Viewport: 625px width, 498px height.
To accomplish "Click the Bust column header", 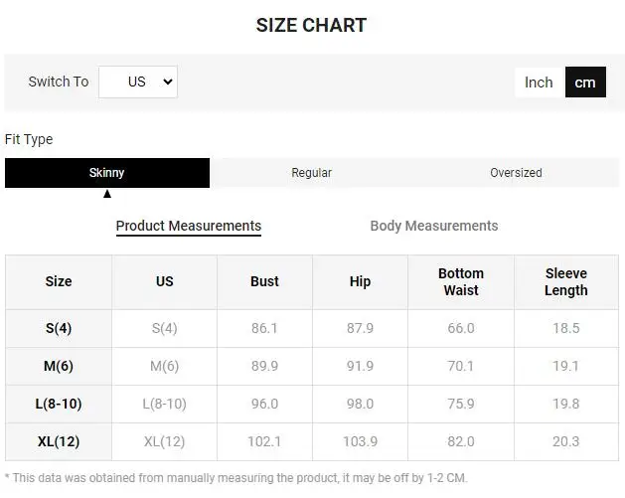I will click(x=264, y=281).
